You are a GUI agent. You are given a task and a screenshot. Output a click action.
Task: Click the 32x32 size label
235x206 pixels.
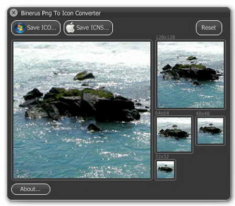point(162,157)
